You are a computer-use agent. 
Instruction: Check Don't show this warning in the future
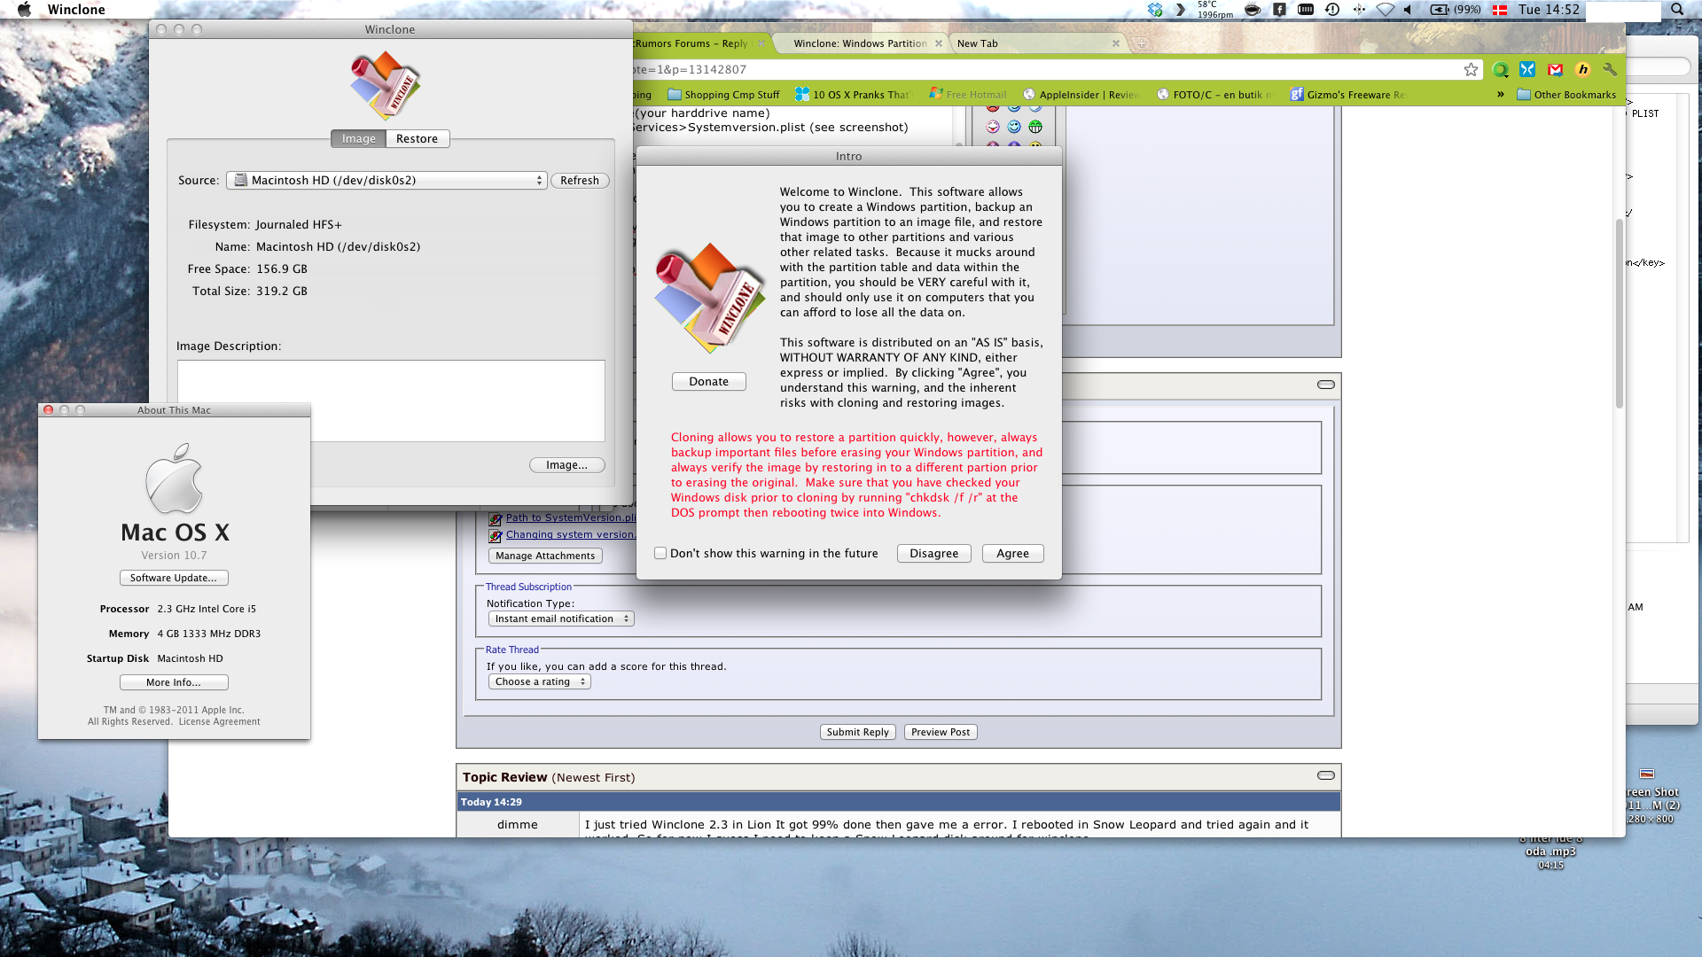pos(660,553)
